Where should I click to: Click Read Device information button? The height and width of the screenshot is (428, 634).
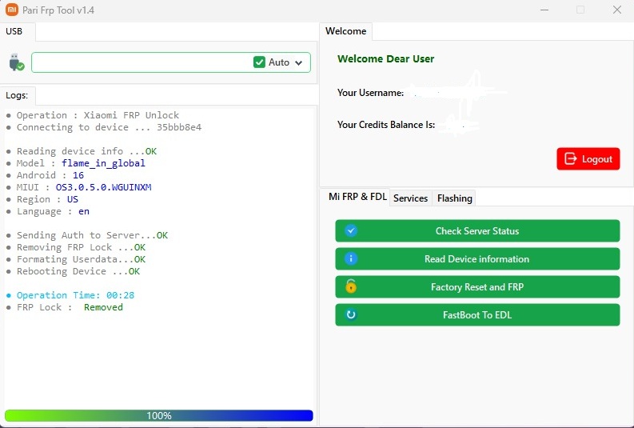[477, 258]
